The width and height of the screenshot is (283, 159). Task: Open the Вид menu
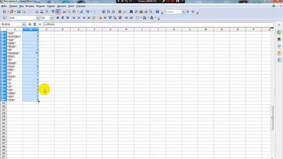click(x=21, y=6)
